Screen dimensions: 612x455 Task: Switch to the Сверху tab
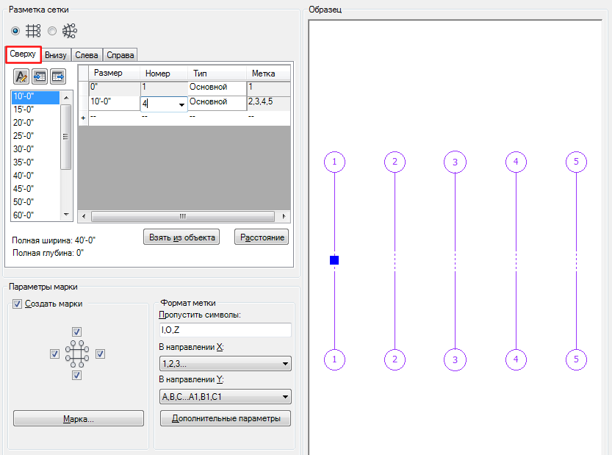23,54
